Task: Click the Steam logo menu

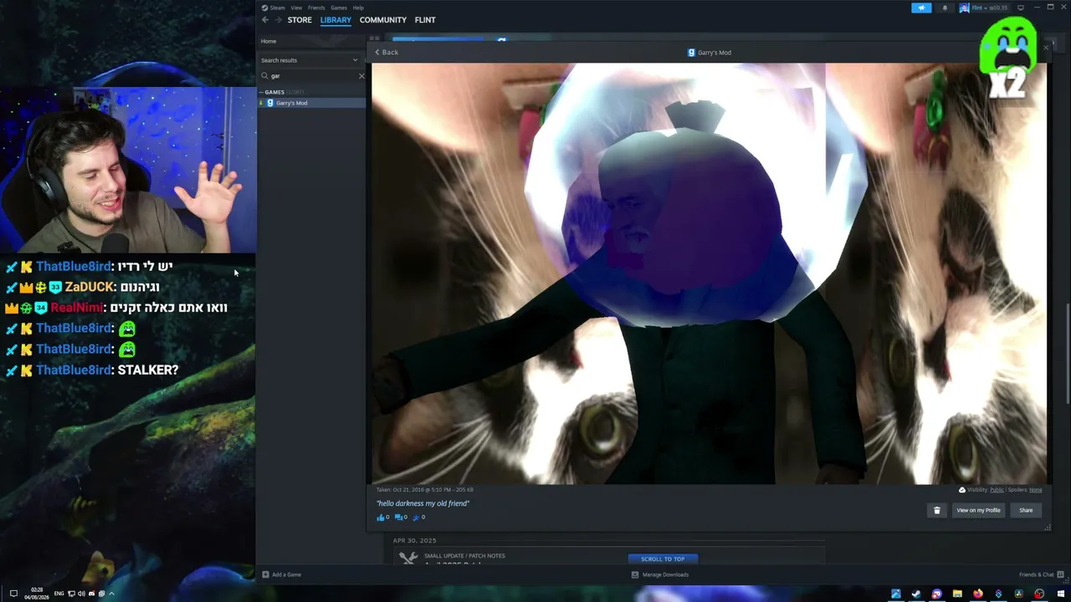Action: 274,8
